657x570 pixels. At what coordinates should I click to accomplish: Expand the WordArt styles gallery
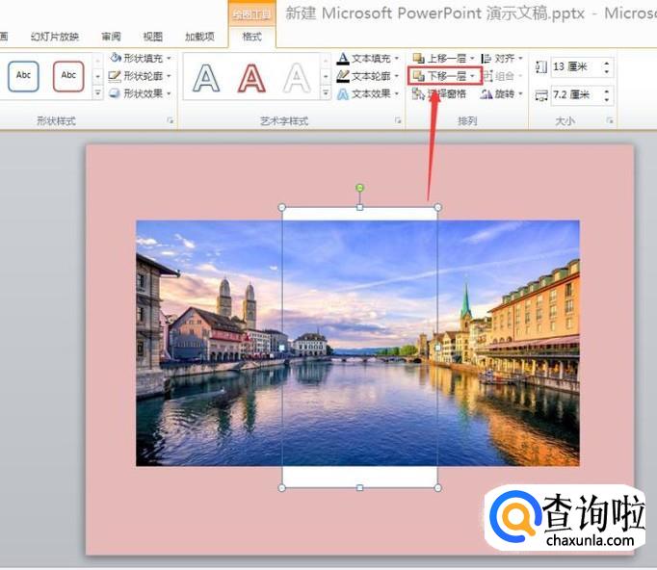tap(326, 92)
